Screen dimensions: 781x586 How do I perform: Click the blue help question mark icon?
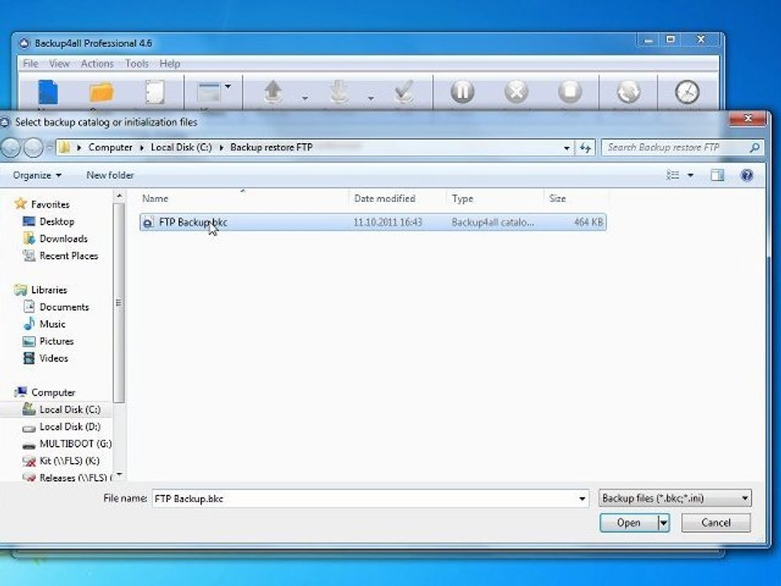coord(747,176)
